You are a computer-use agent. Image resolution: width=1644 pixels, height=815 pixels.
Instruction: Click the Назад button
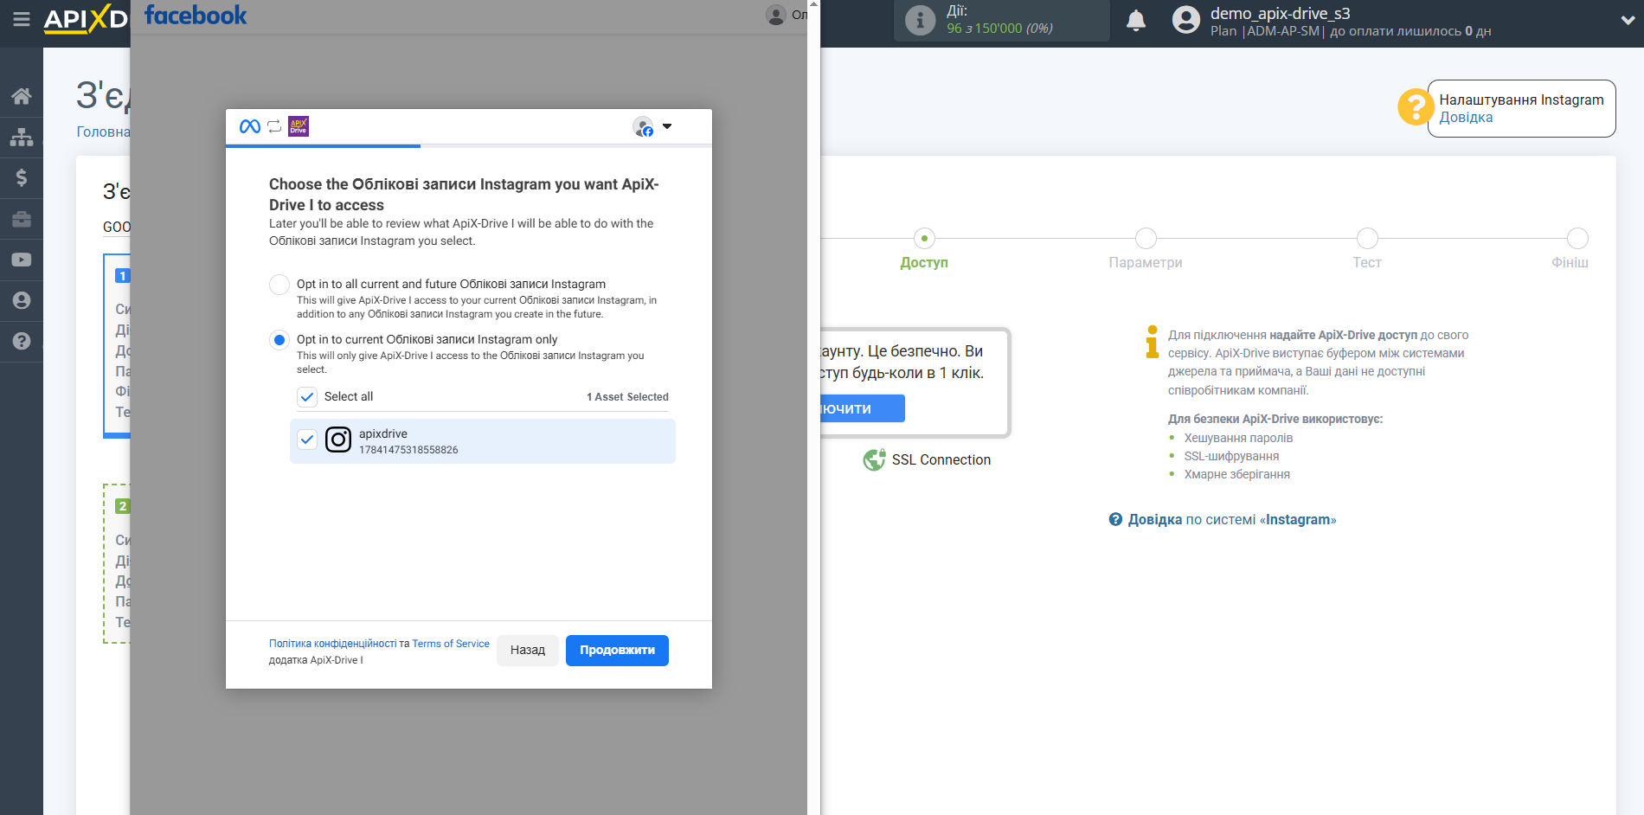pyautogui.click(x=528, y=651)
